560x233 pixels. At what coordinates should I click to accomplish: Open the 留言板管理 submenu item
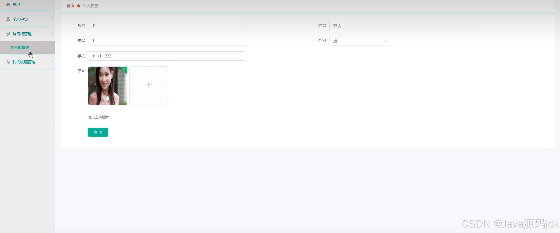click(27, 48)
